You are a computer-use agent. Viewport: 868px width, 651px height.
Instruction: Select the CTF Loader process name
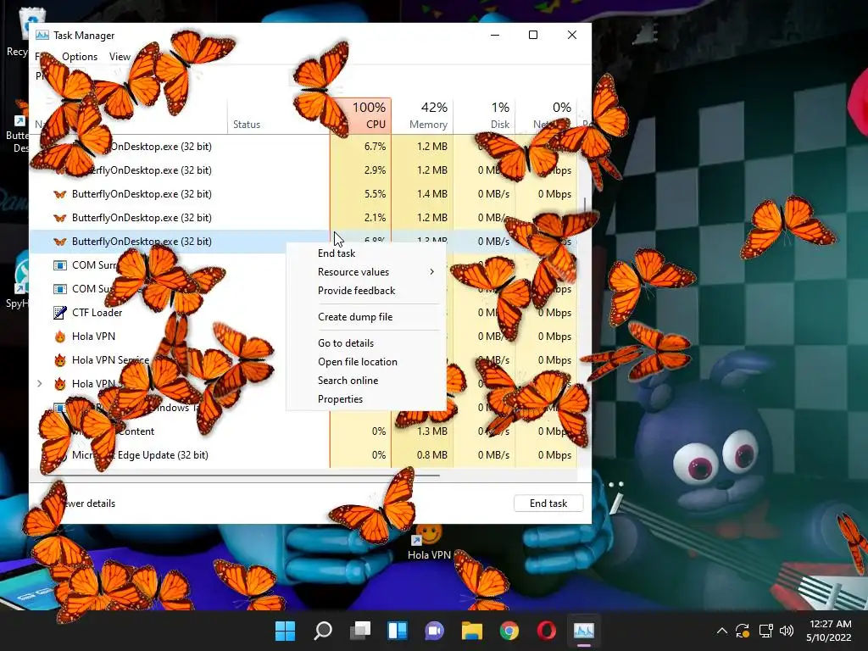pos(97,313)
